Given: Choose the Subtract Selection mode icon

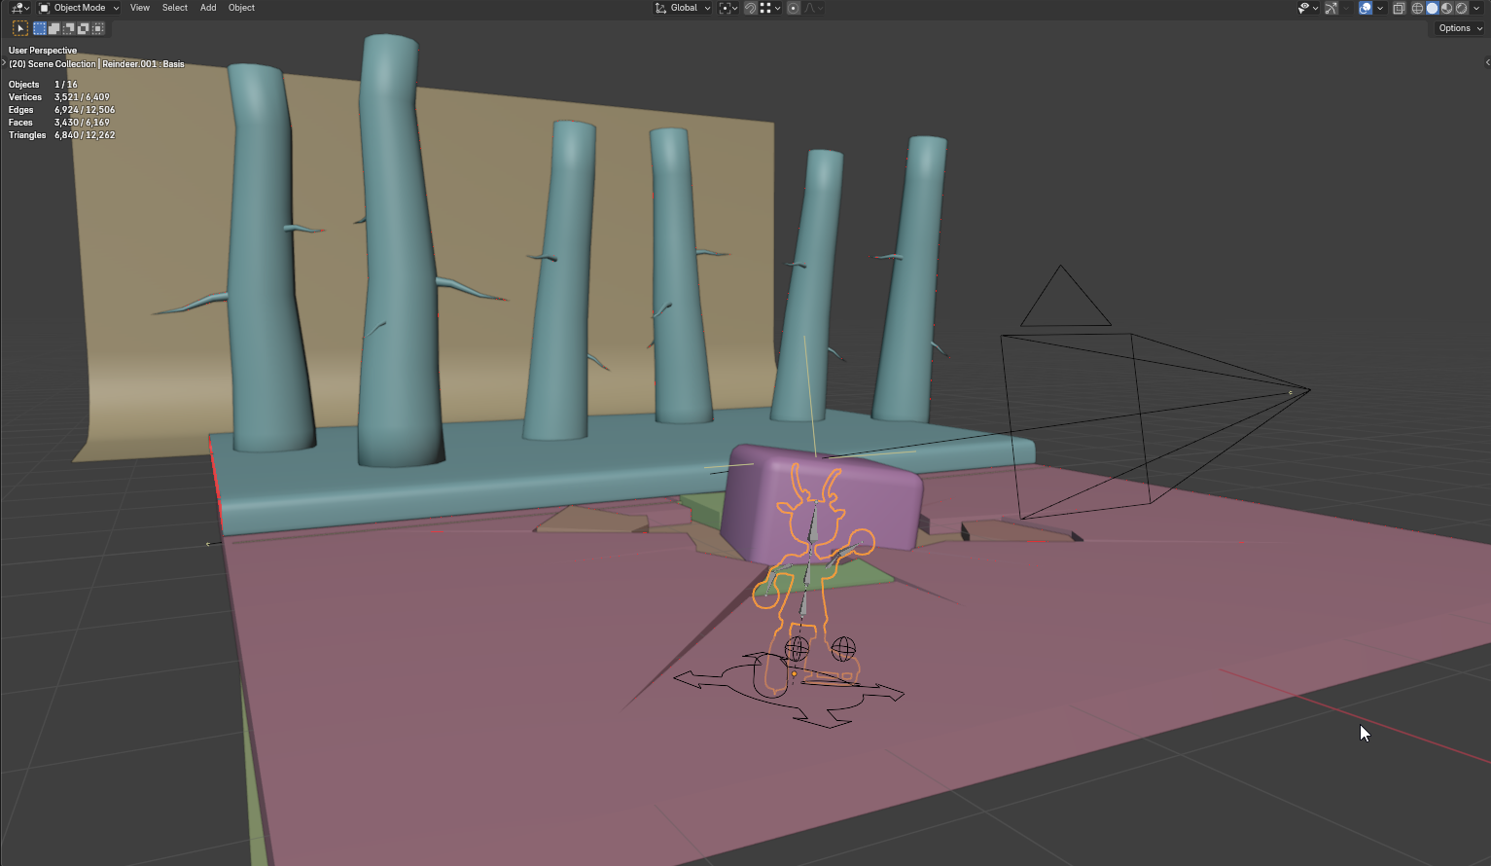Looking at the screenshot, I should pyautogui.click(x=69, y=29).
